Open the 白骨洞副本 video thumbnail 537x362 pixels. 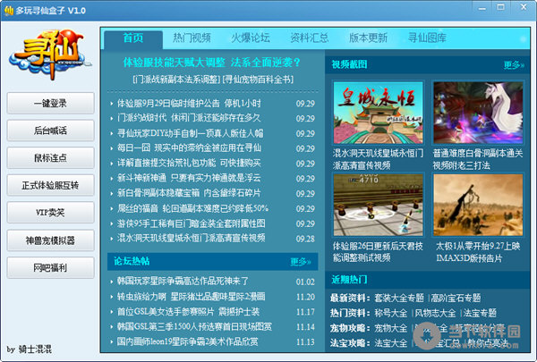click(x=478, y=113)
